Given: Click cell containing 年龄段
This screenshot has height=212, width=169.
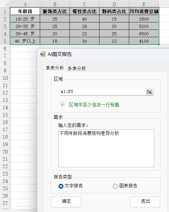Looking at the screenshot, I should coord(25,11).
